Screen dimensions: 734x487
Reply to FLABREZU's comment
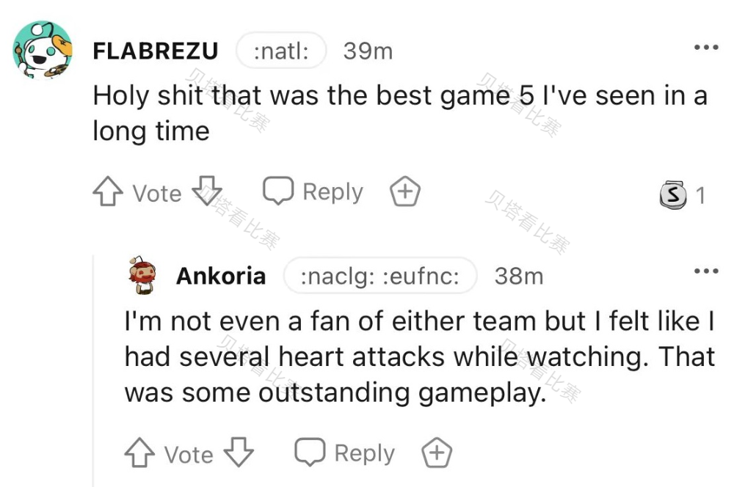point(313,191)
